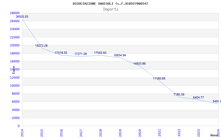This screenshot has width=221, height=138.
Task: Click the 24000 y-axis label
Action: [x=15, y=29]
